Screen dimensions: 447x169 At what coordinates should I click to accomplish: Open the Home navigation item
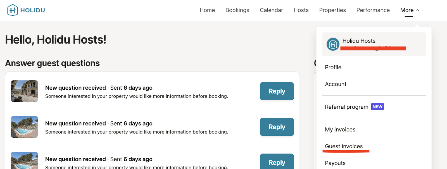click(x=207, y=10)
